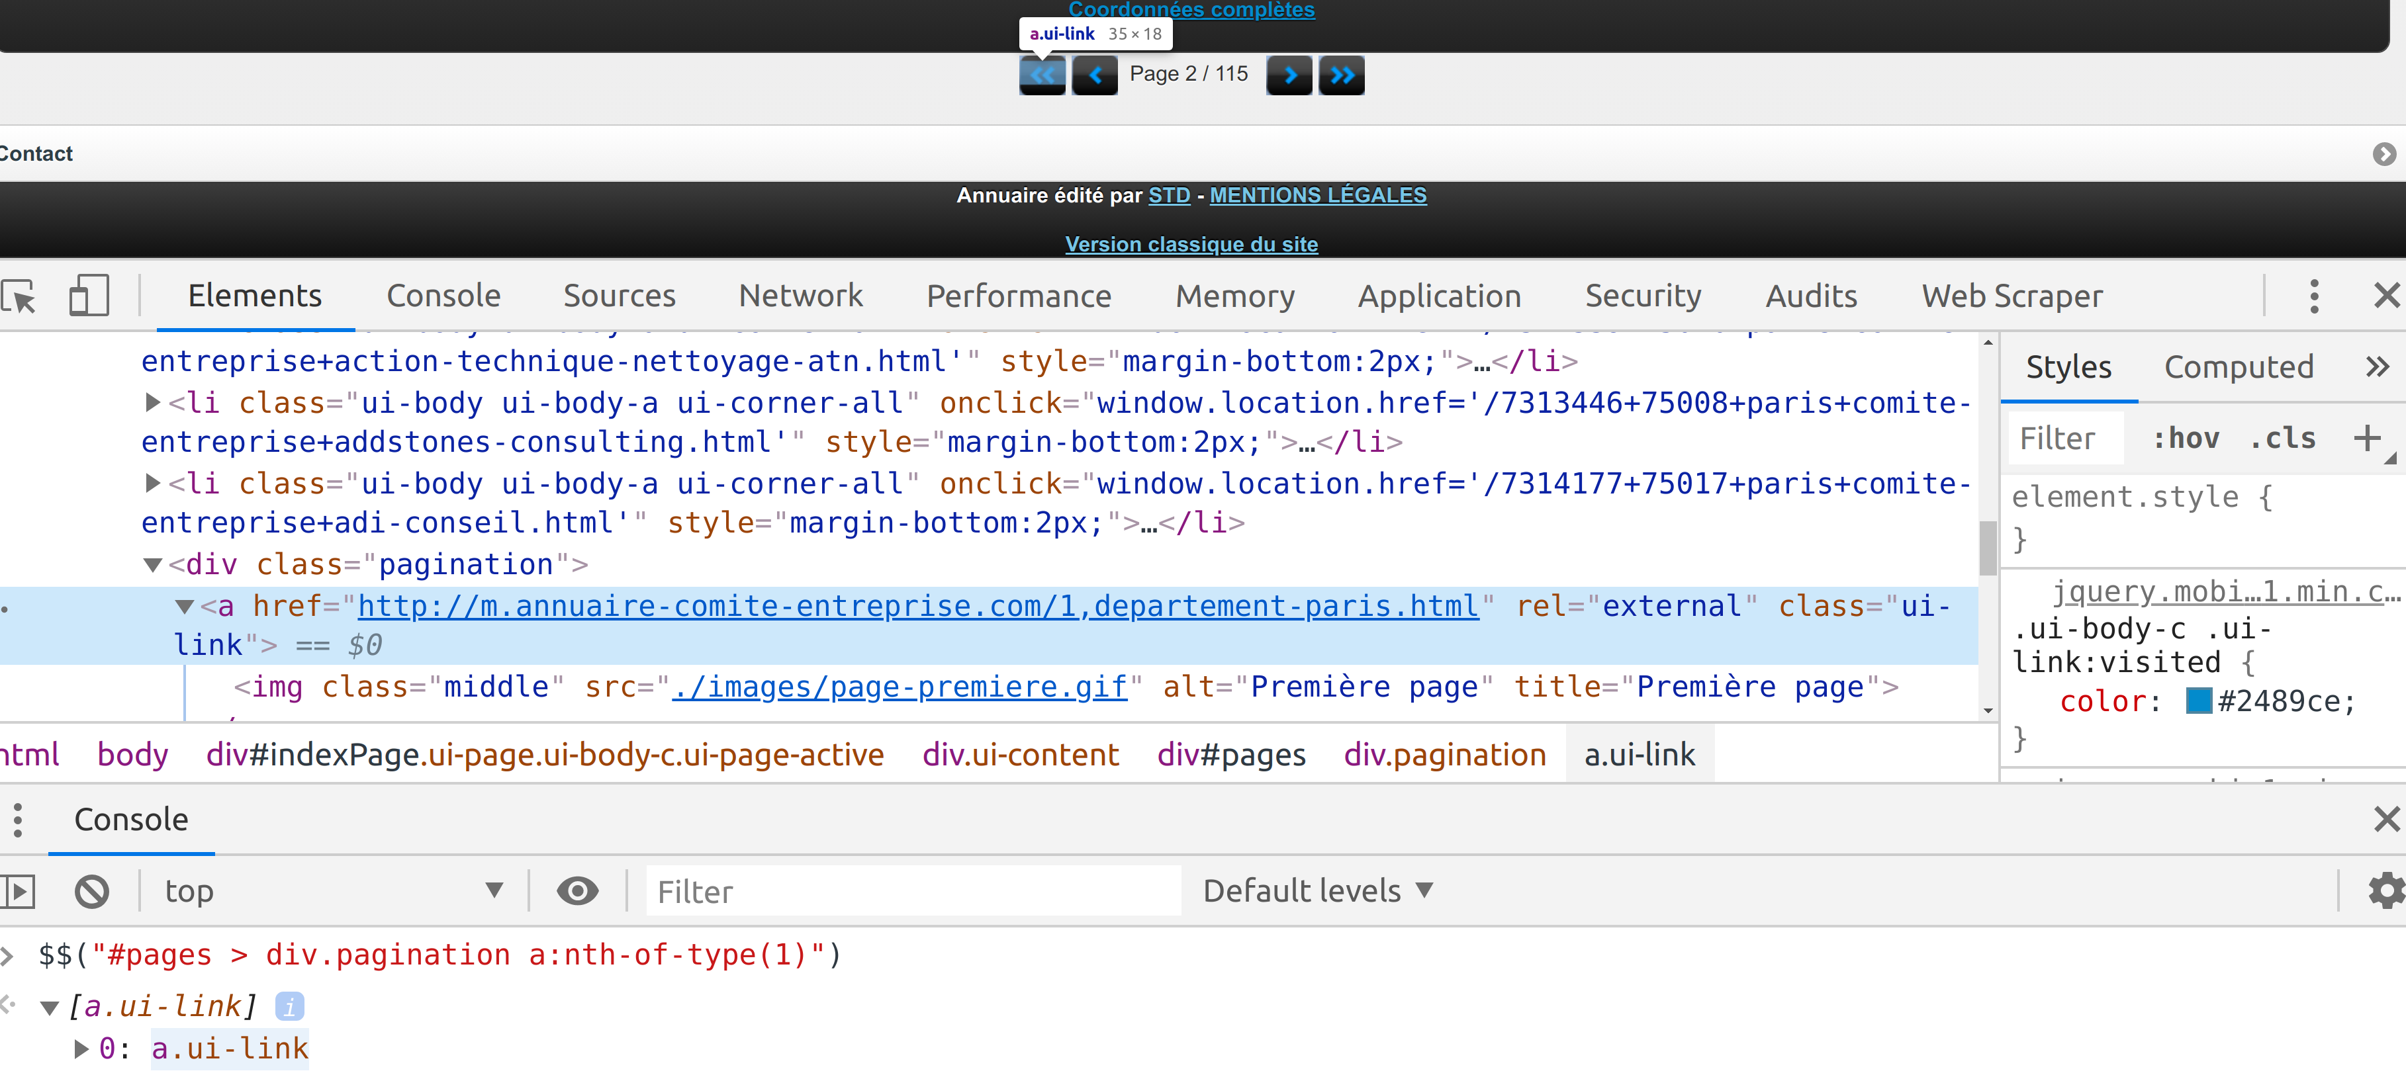Clear the console with the block icon
The width and height of the screenshot is (2406, 1073).
pyautogui.click(x=91, y=891)
